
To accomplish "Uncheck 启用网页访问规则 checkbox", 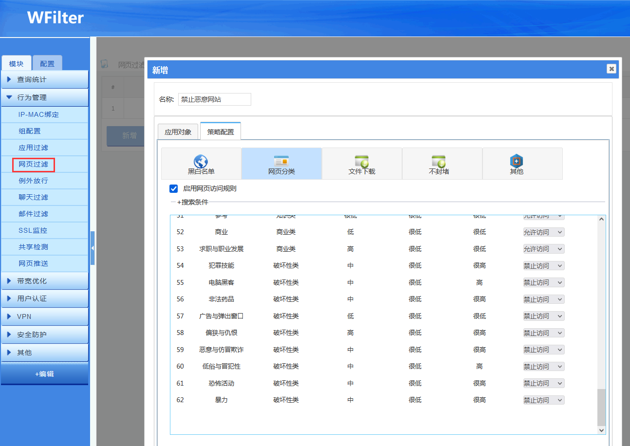I will [x=173, y=188].
